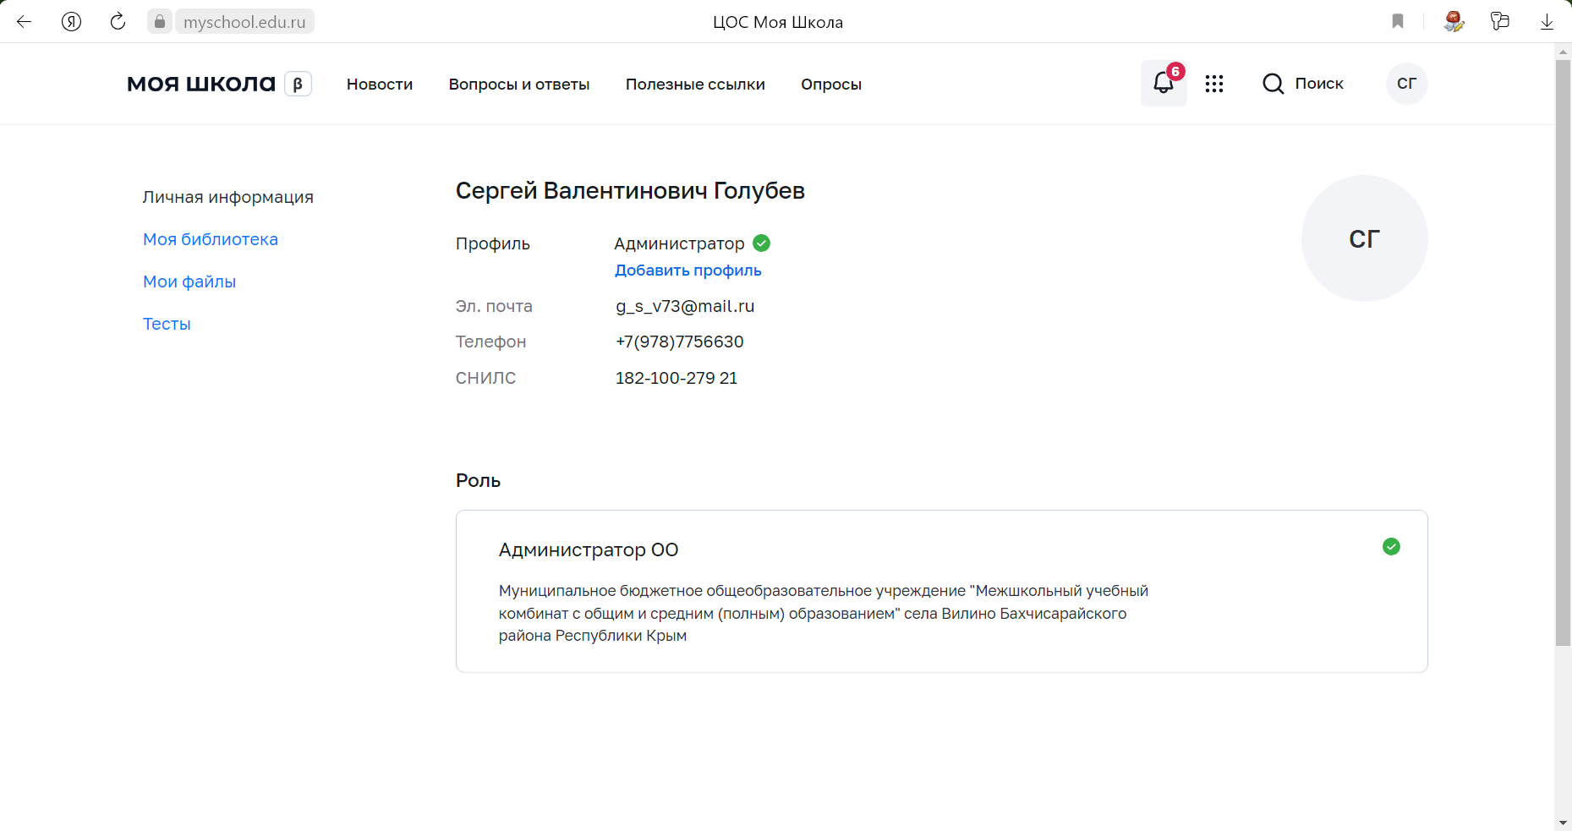
Task: Click the myschool.edu.ru address bar
Action: pyautogui.click(x=244, y=22)
